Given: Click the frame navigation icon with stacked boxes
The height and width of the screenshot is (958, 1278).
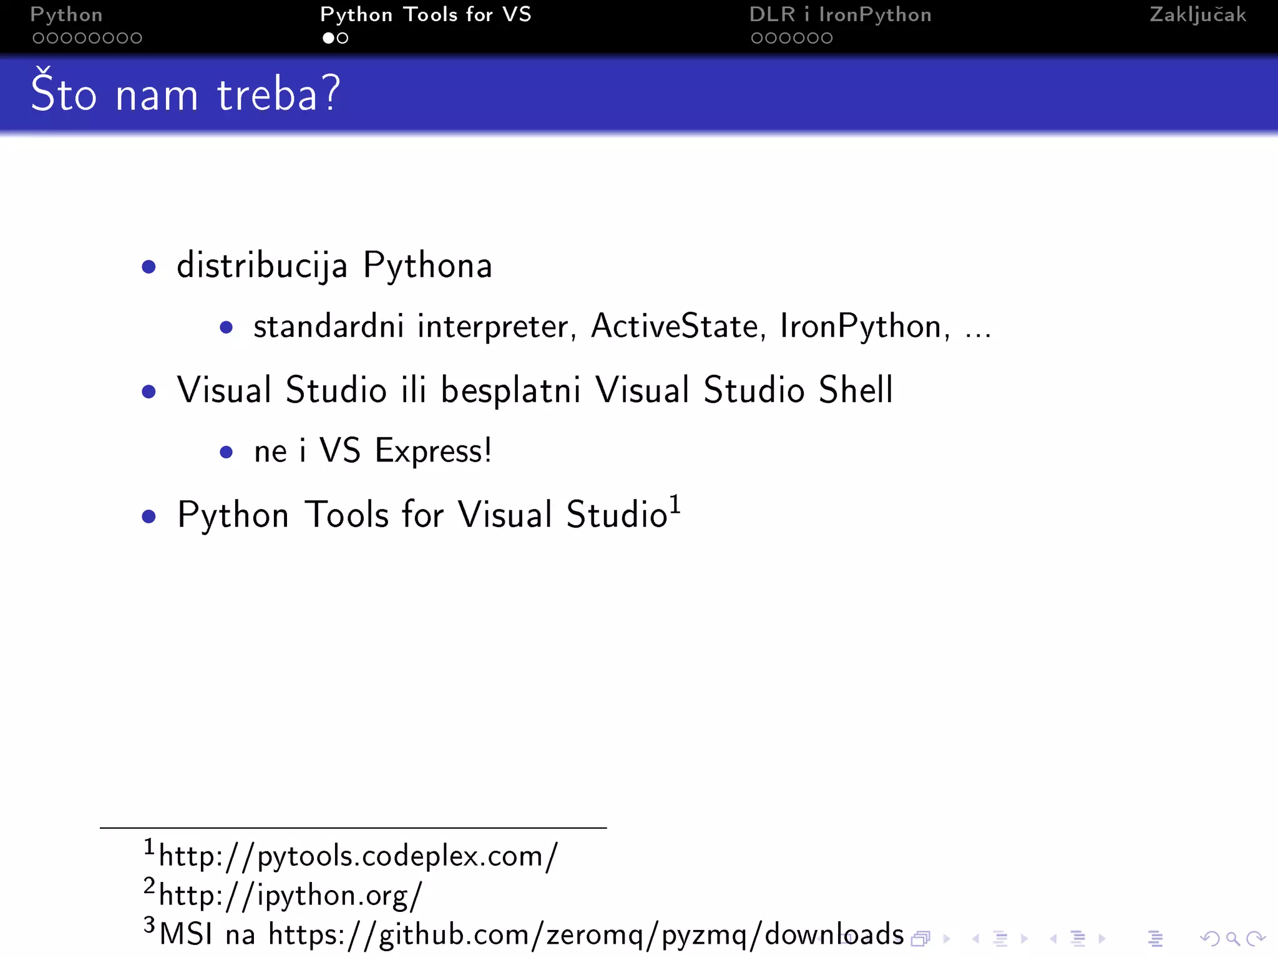Looking at the screenshot, I should coord(920,938).
